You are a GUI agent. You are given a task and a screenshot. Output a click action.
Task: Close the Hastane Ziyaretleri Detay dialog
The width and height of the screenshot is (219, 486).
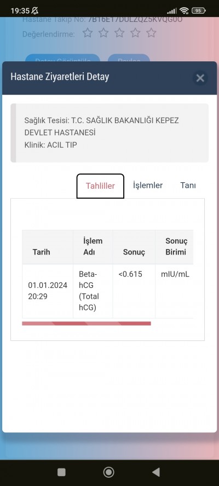(x=200, y=78)
